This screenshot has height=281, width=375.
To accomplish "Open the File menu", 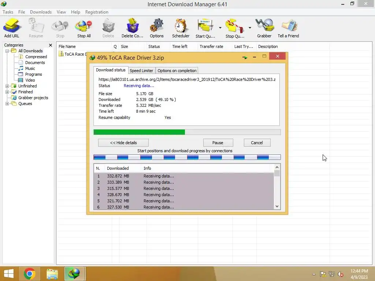I will [x=22, y=12].
